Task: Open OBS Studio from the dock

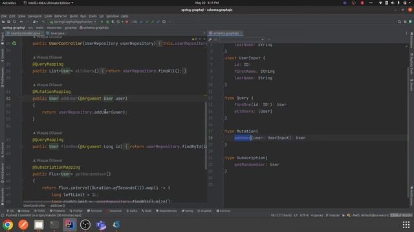Action: click(85, 225)
